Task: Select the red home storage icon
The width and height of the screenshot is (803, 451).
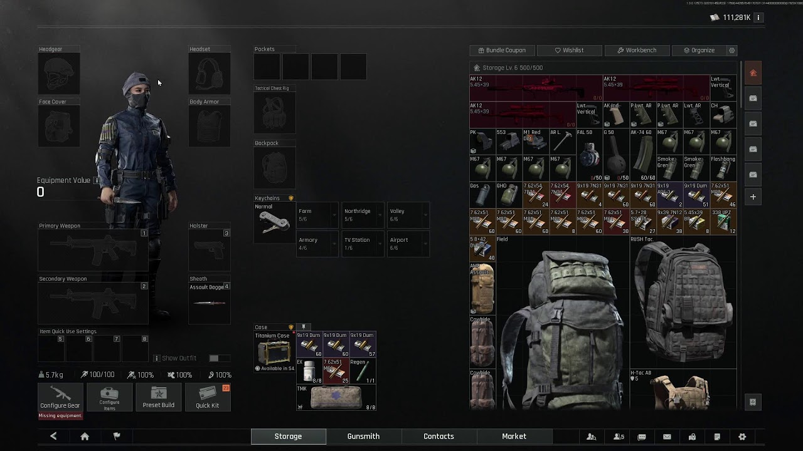Action: tap(753, 73)
